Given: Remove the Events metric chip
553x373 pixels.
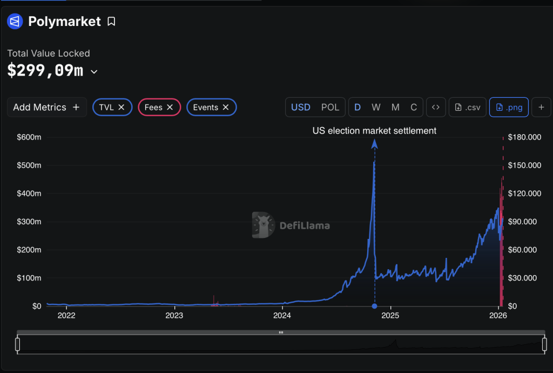Looking at the screenshot, I should click(x=226, y=107).
